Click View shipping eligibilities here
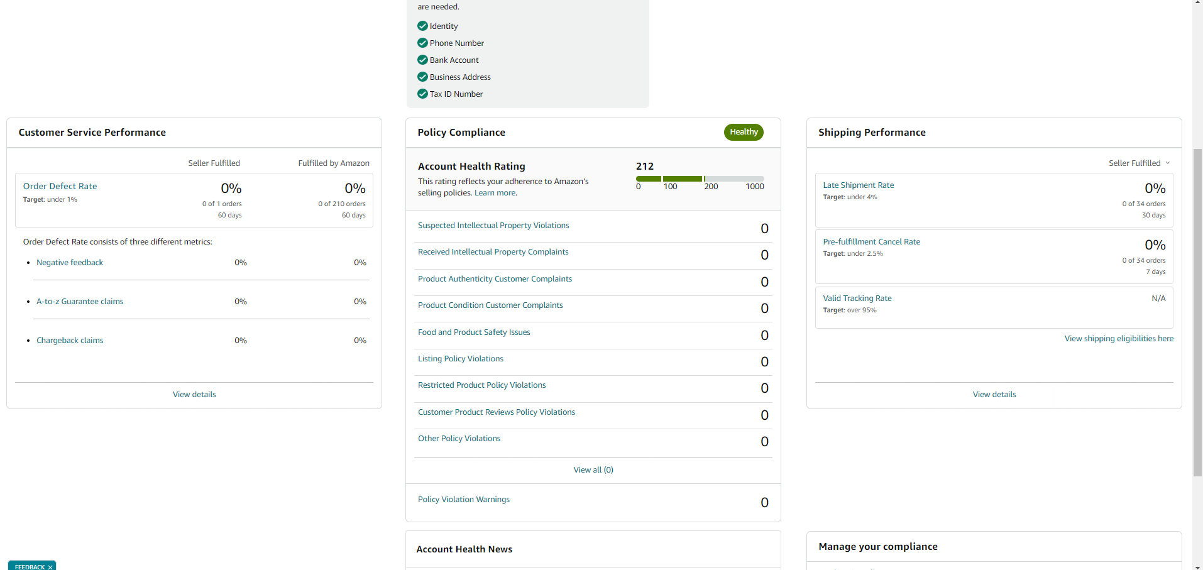The image size is (1203, 570). pyautogui.click(x=1119, y=338)
